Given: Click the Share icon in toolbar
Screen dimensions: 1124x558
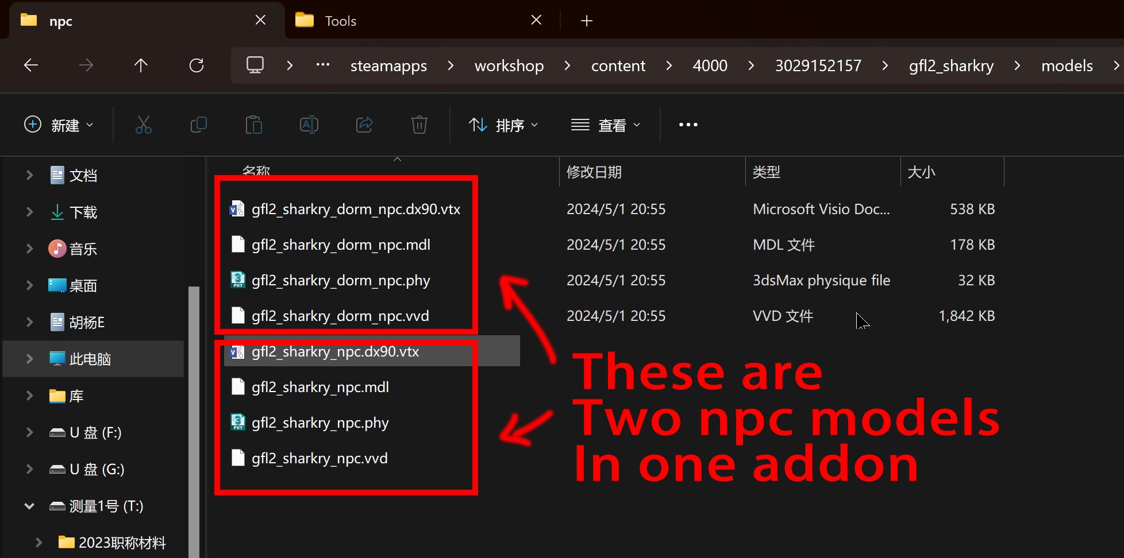Looking at the screenshot, I should (364, 125).
